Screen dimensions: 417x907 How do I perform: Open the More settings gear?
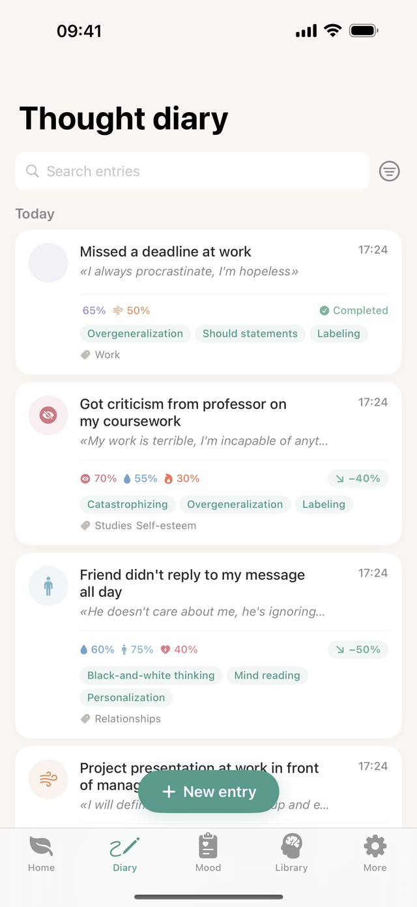coord(375,854)
